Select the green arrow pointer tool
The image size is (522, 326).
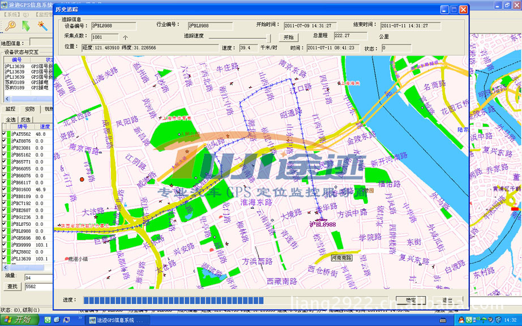26,25
